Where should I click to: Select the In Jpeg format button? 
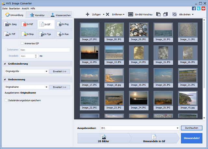[11, 24]
